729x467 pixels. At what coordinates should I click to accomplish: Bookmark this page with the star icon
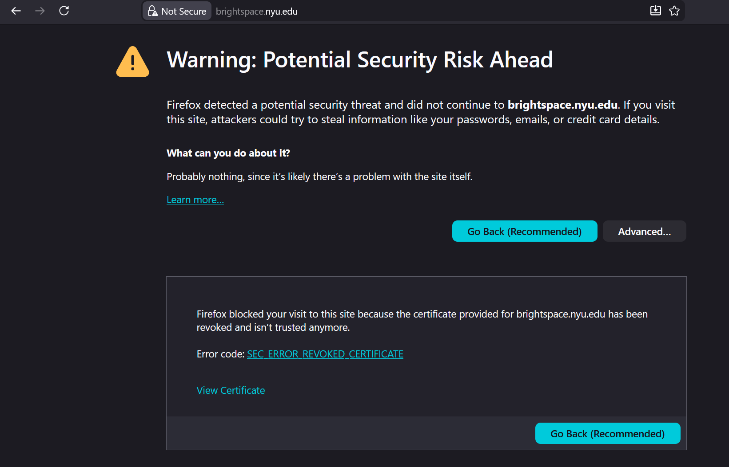tap(674, 11)
